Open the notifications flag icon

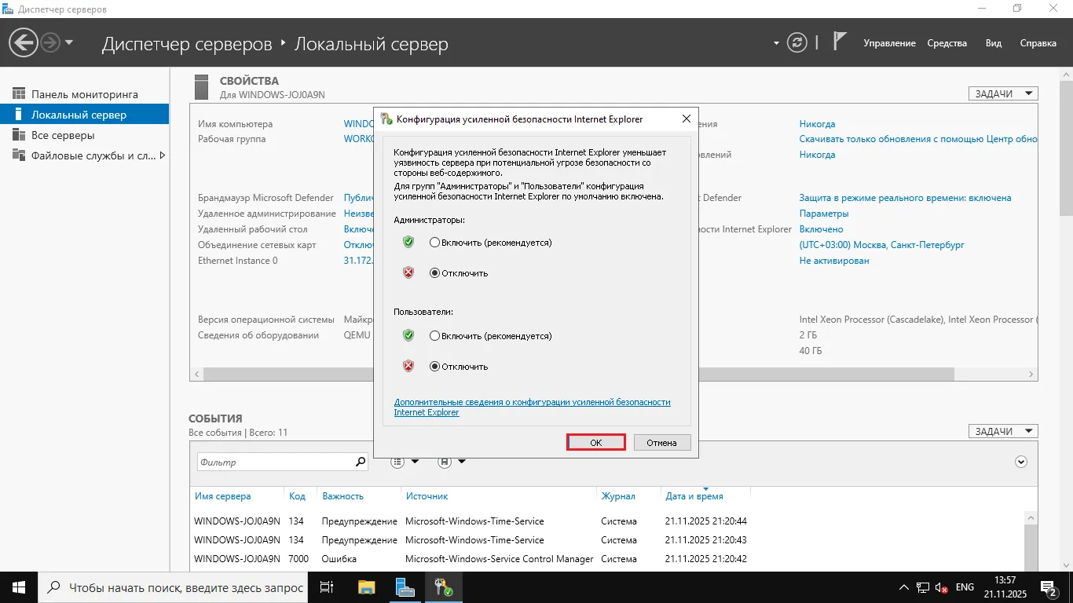coord(840,42)
